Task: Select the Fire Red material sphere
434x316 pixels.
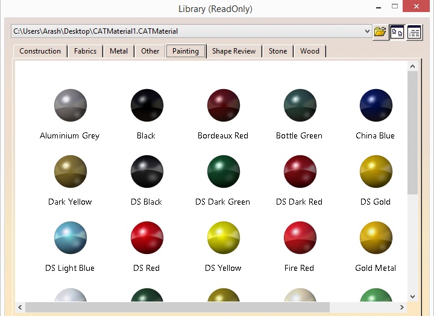Action: (300, 237)
